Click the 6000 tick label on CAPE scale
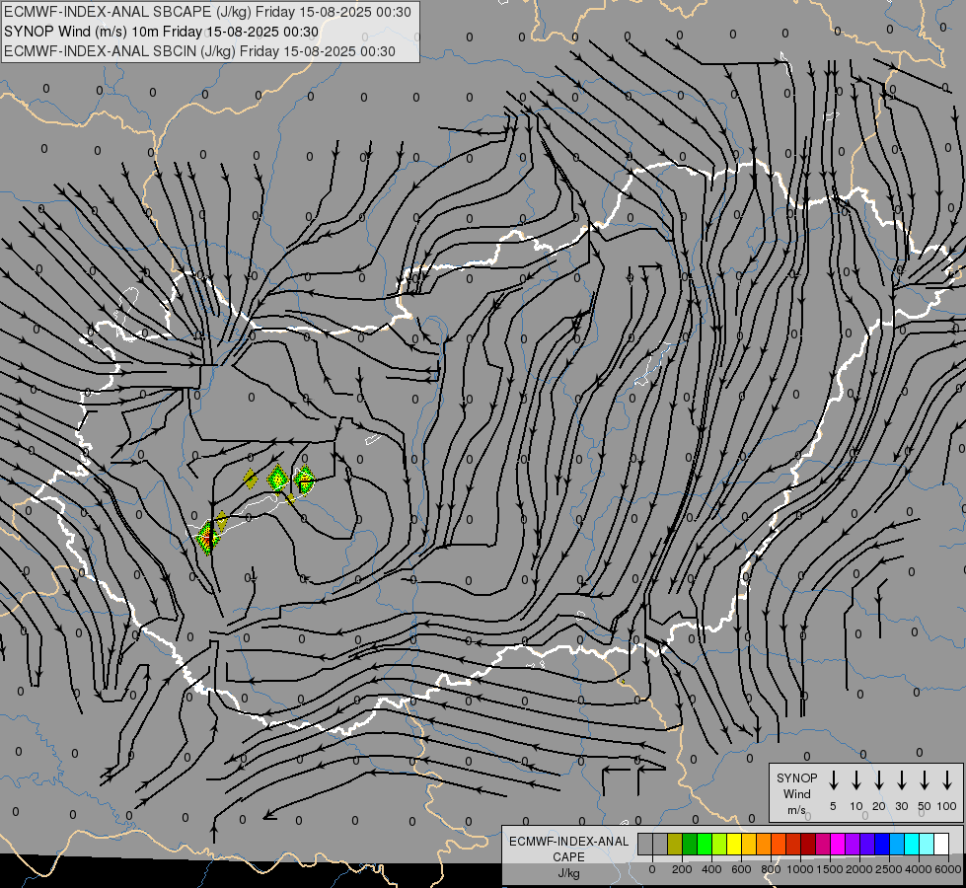966x888 pixels. click(948, 869)
